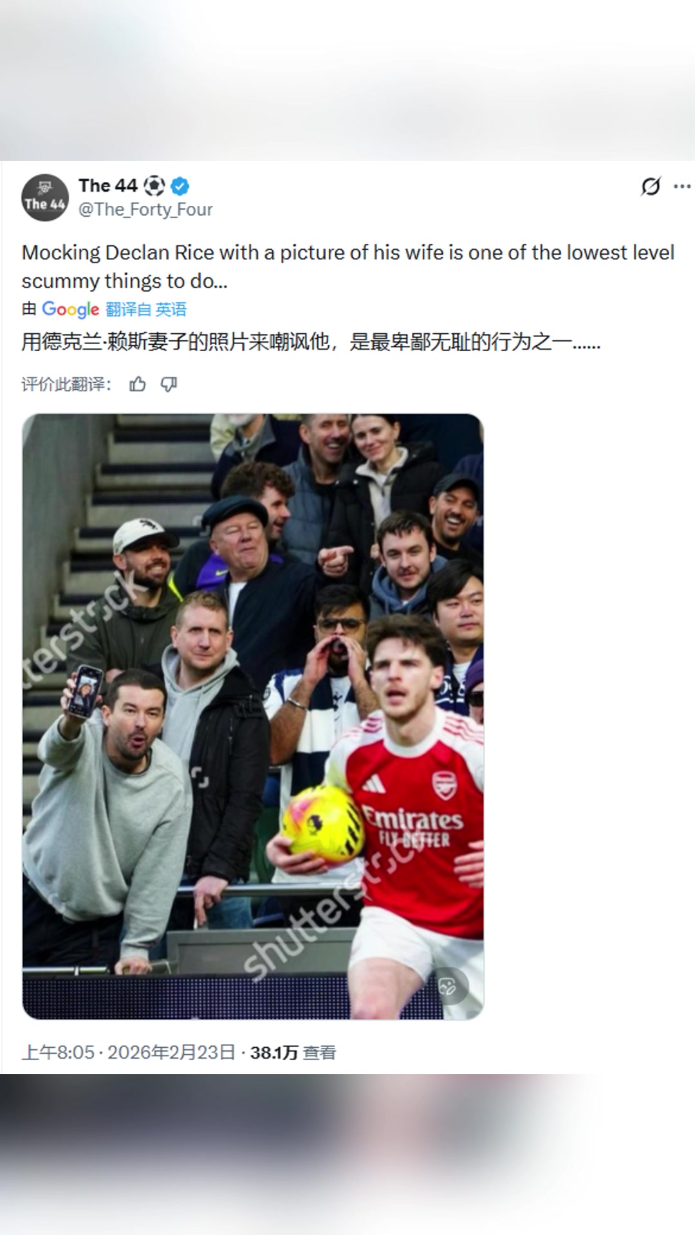Open the more options ellipsis menu
The width and height of the screenshot is (695, 1235).
click(x=681, y=187)
